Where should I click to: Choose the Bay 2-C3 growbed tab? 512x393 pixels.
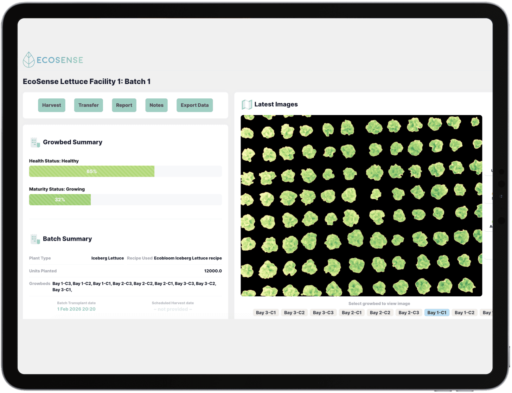[409, 313]
